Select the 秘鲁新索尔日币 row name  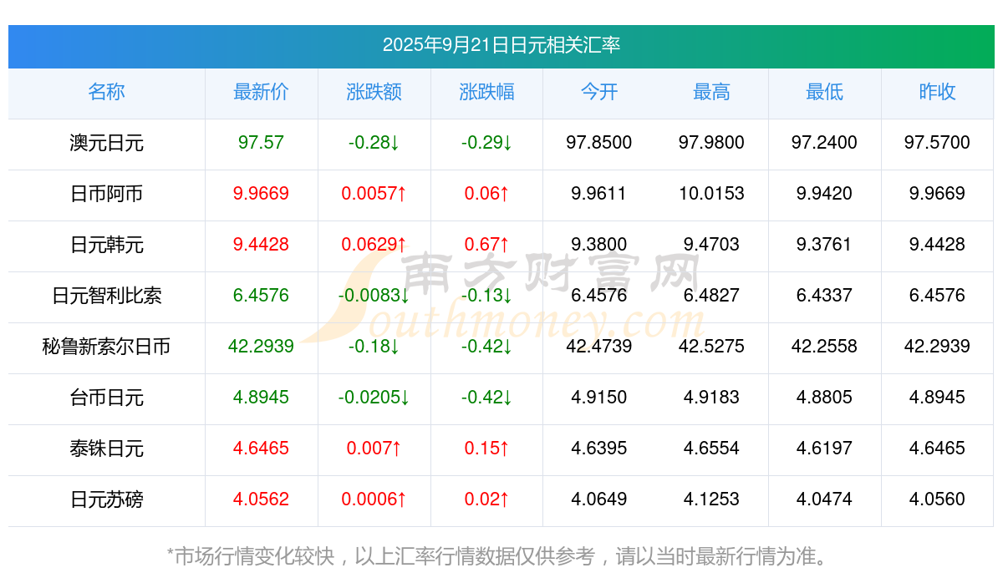tap(107, 347)
